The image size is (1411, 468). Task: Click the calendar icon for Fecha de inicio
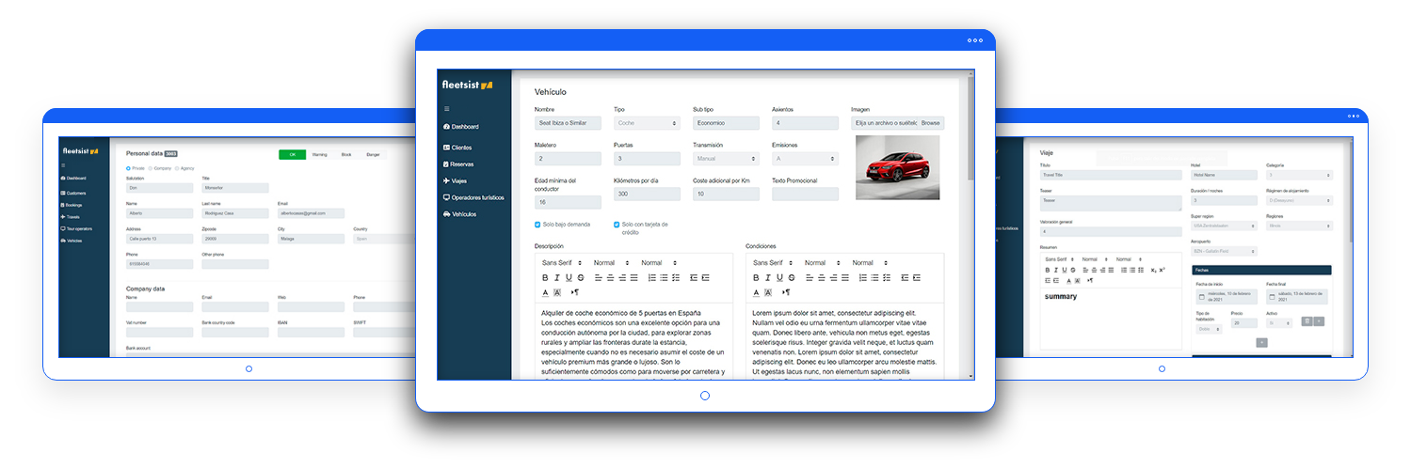(x=1201, y=296)
